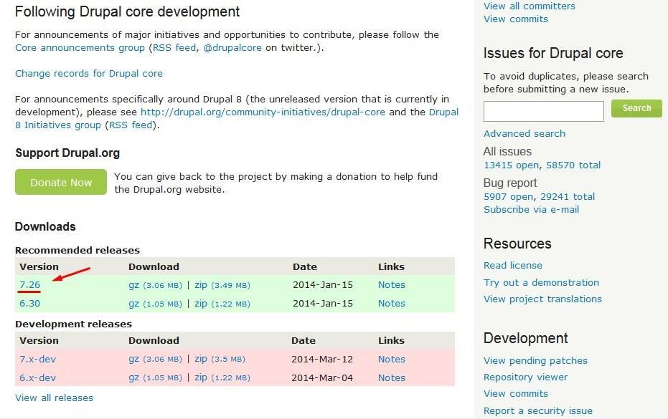The width and height of the screenshot is (668, 419).
Task: View release Notes for version 6.30
Action: pos(392,304)
